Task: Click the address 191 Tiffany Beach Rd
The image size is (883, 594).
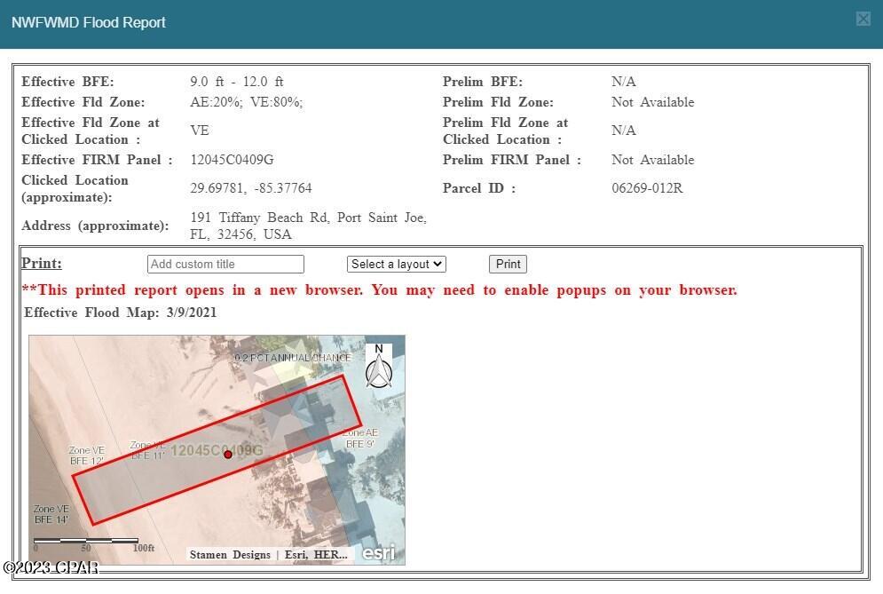Action: (308, 226)
